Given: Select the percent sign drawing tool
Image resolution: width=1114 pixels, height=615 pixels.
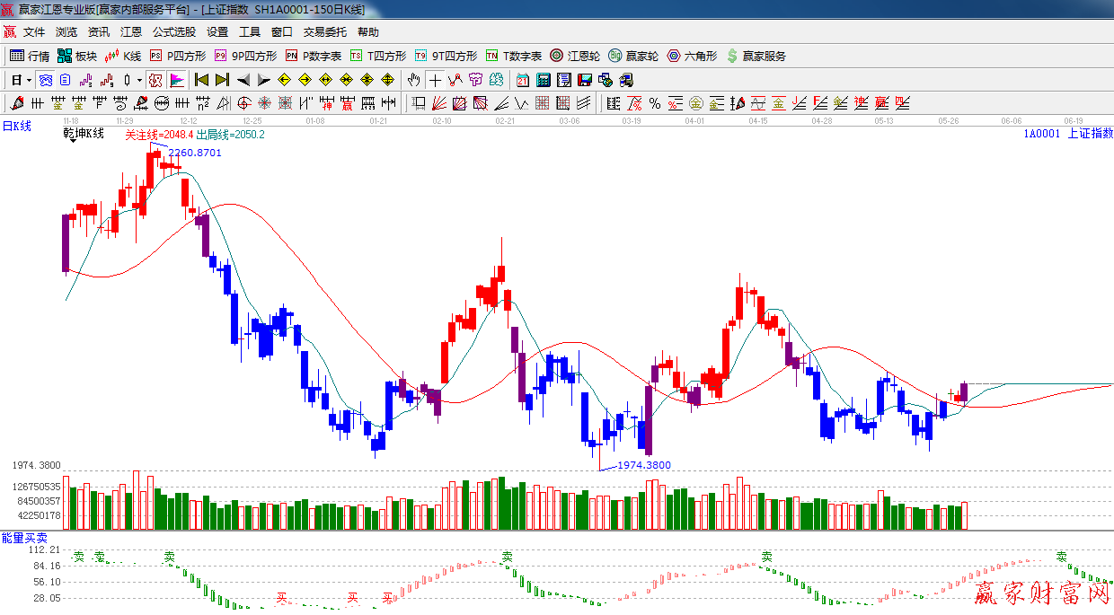Looking at the screenshot, I should (x=655, y=103).
